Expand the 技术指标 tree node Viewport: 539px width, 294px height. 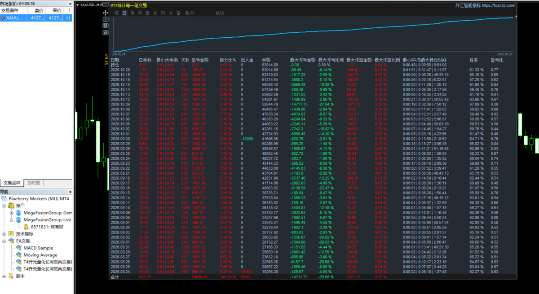pyautogui.click(x=4, y=234)
